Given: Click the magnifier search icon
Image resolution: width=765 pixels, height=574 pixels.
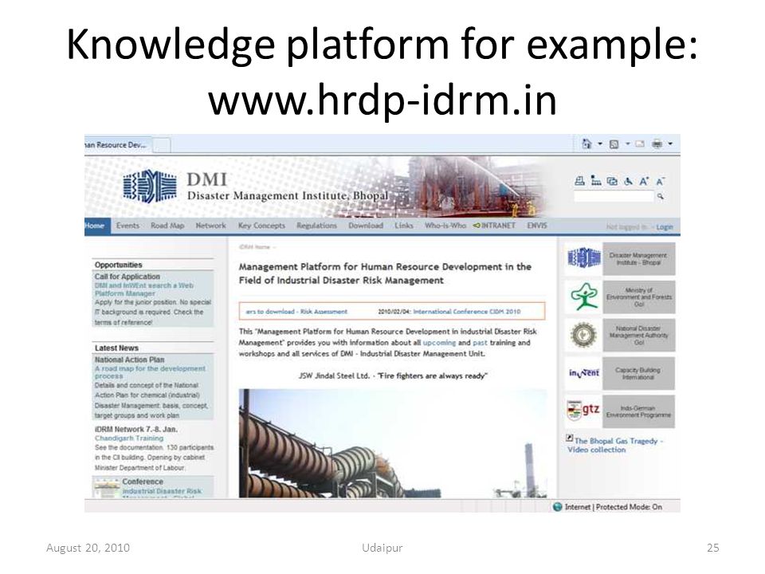Looking at the screenshot, I should click(x=660, y=196).
